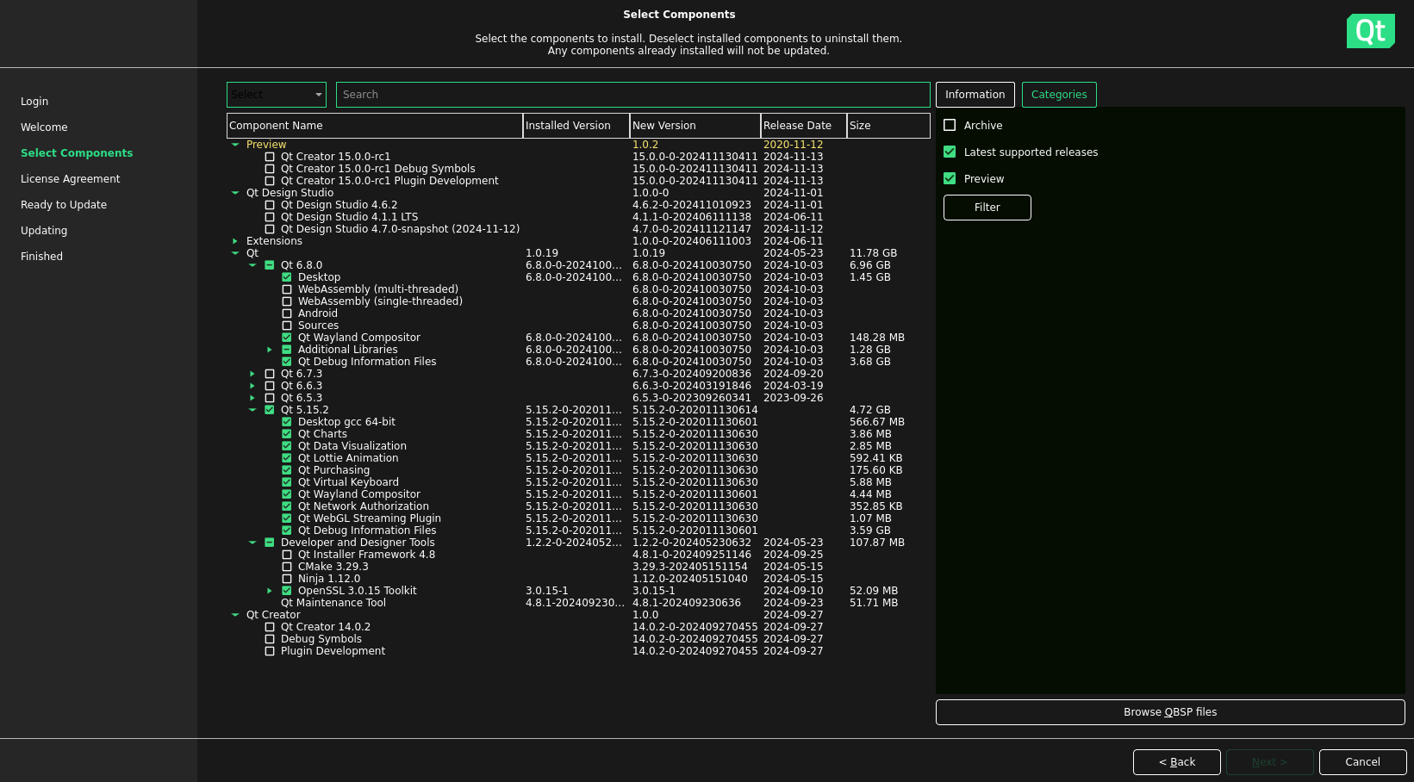The width and height of the screenshot is (1414, 782).
Task: Check Debug Symbols under Qt Creator
Action: 270,639
